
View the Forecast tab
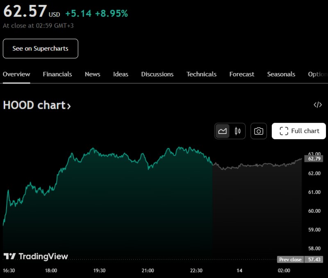click(242, 74)
